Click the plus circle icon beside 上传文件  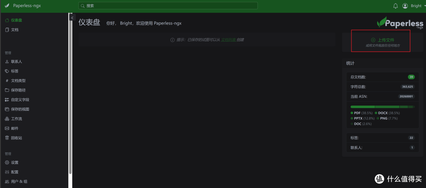373,40
